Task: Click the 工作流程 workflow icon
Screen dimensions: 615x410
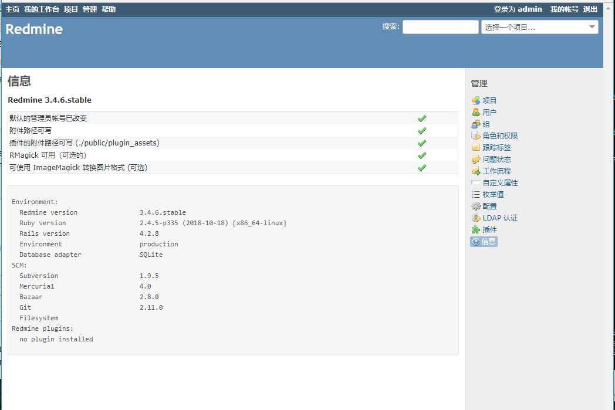Action: pos(475,171)
